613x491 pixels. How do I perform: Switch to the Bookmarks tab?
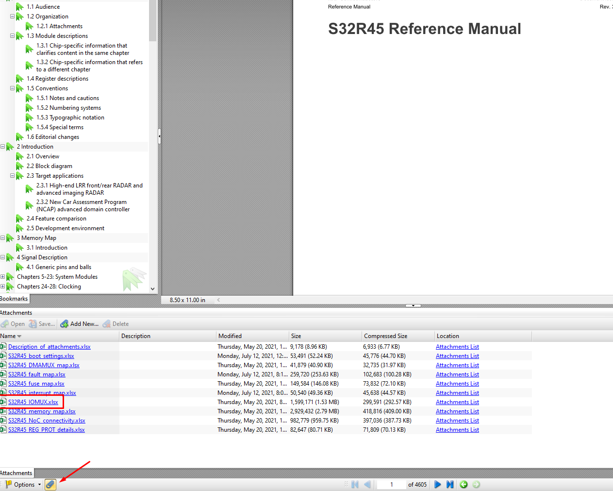(x=14, y=299)
